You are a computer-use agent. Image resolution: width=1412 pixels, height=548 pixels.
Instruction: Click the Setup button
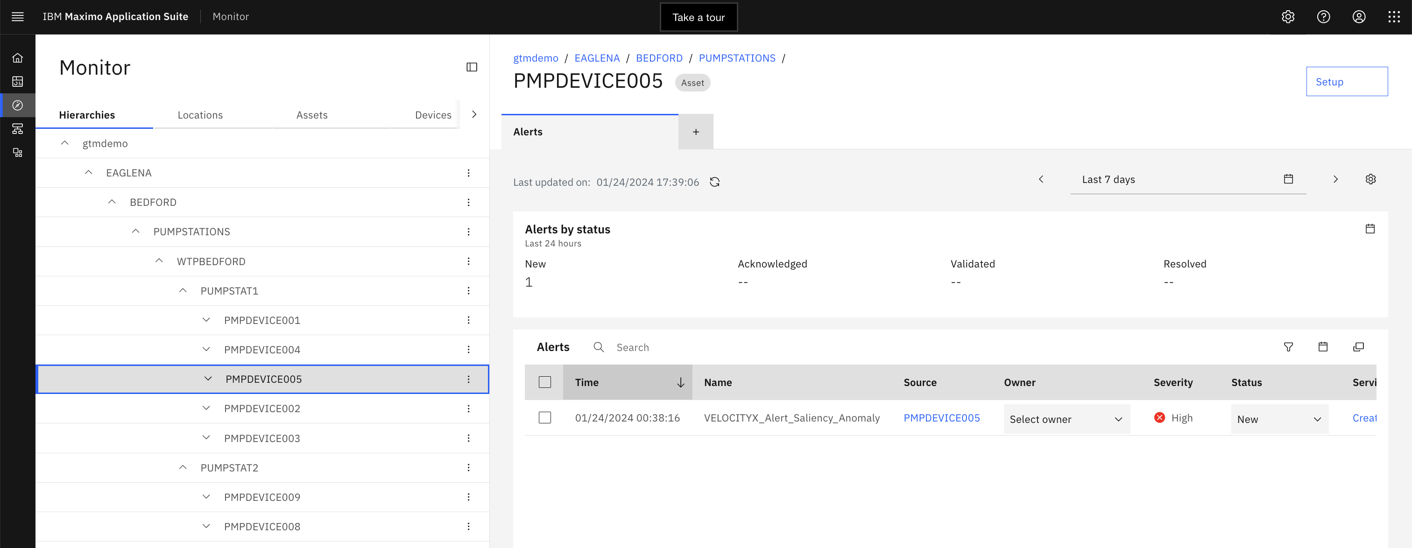[x=1347, y=82]
